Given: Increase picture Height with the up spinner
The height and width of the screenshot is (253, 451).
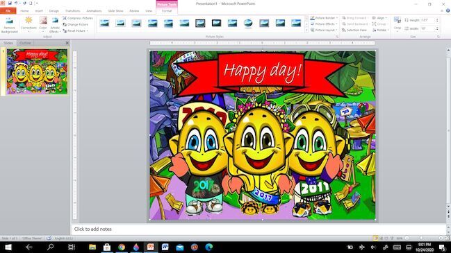Looking at the screenshot, I should [x=437, y=19].
